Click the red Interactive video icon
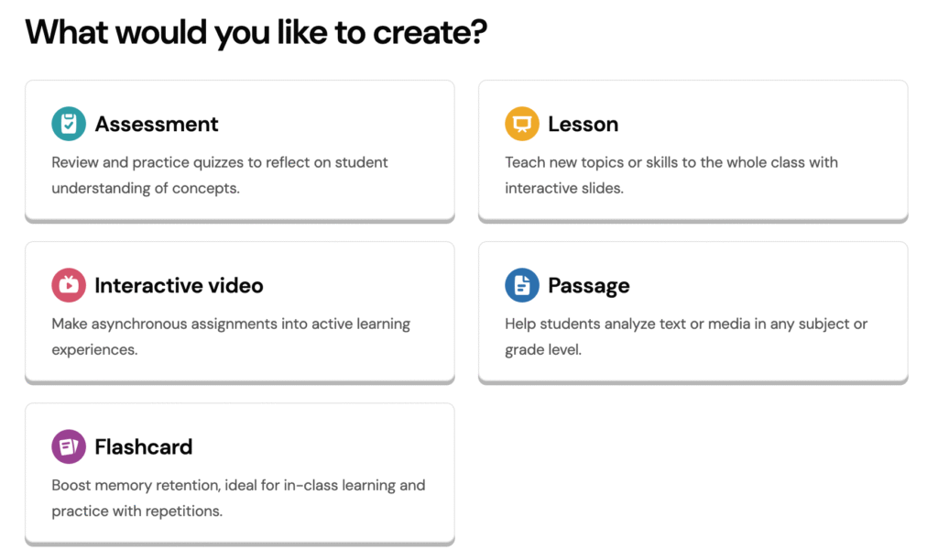This screenshot has width=938, height=550. click(x=69, y=285)
